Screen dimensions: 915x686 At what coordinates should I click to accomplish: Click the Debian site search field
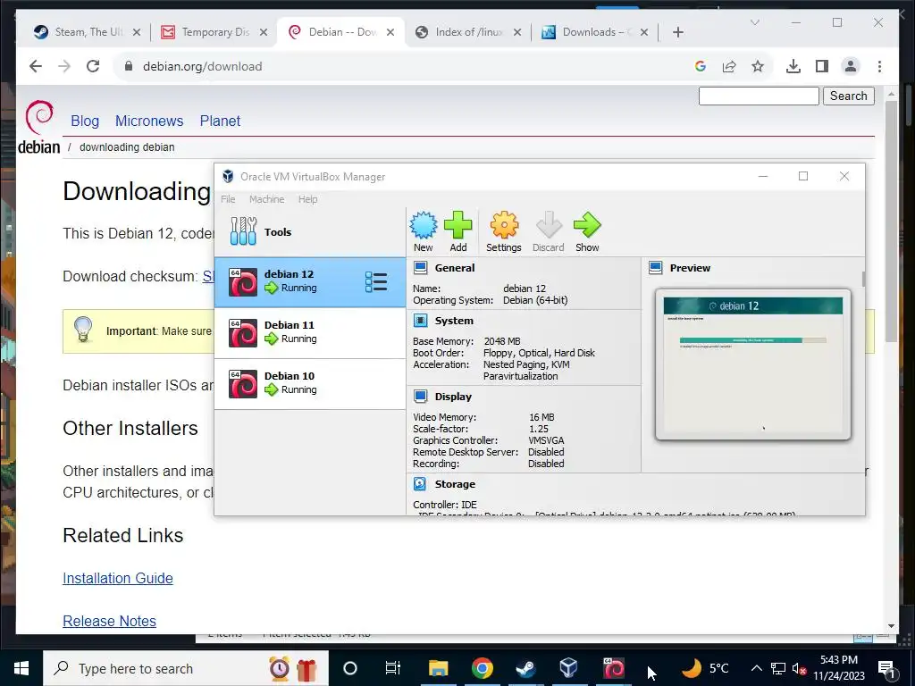pyautogui.click(x=759, y=96)
